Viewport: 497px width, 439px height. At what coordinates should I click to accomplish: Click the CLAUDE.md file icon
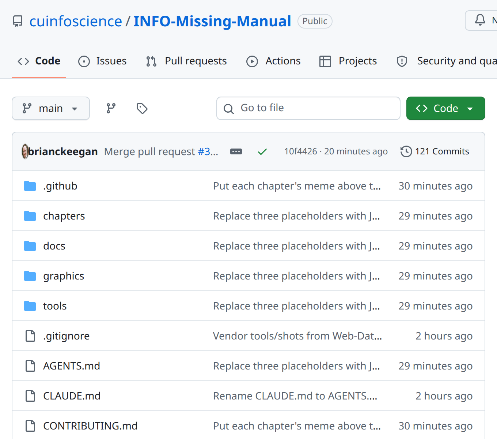[30, 396]
